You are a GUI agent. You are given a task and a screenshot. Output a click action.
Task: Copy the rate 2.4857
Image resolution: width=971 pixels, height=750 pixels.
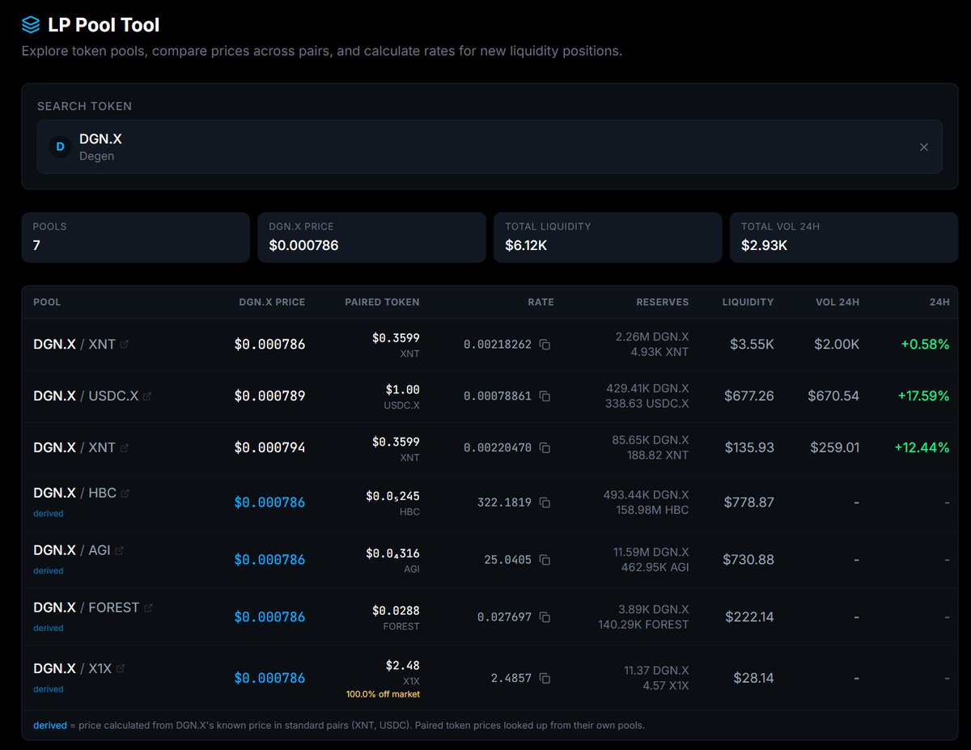[545, 678]
